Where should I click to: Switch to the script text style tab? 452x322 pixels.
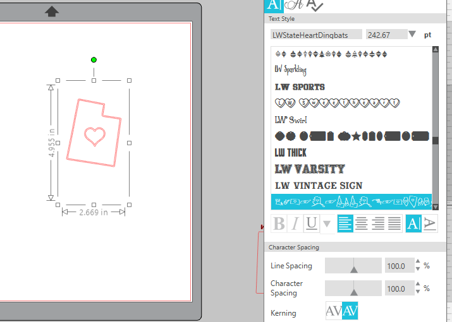pyautogui.click(x=293, y=4)
